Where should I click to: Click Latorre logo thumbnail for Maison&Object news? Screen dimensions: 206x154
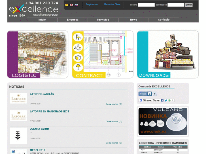click(18, 116)
